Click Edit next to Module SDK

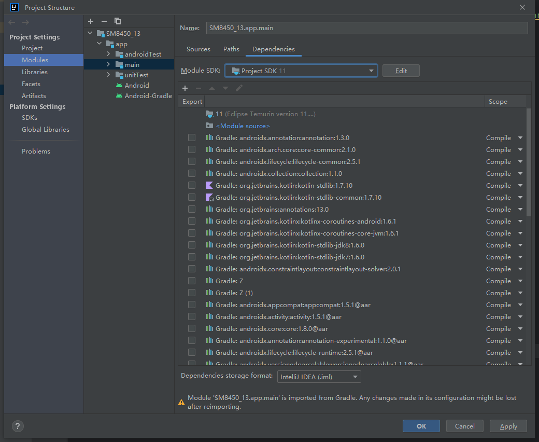401,71
